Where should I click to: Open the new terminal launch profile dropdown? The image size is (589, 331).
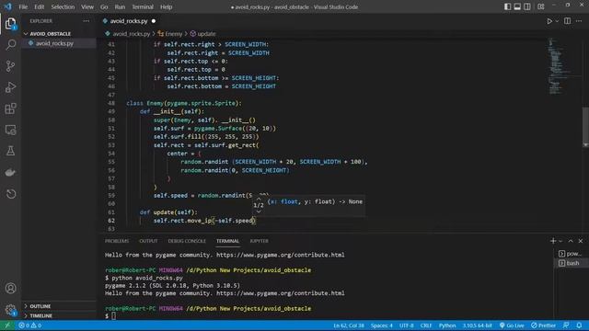(x=560, y=241)
